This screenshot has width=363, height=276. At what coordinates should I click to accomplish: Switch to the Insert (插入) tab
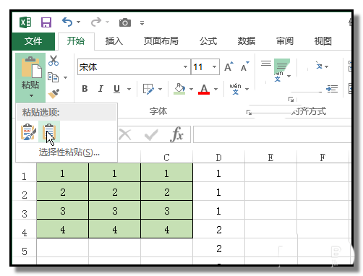114,41
